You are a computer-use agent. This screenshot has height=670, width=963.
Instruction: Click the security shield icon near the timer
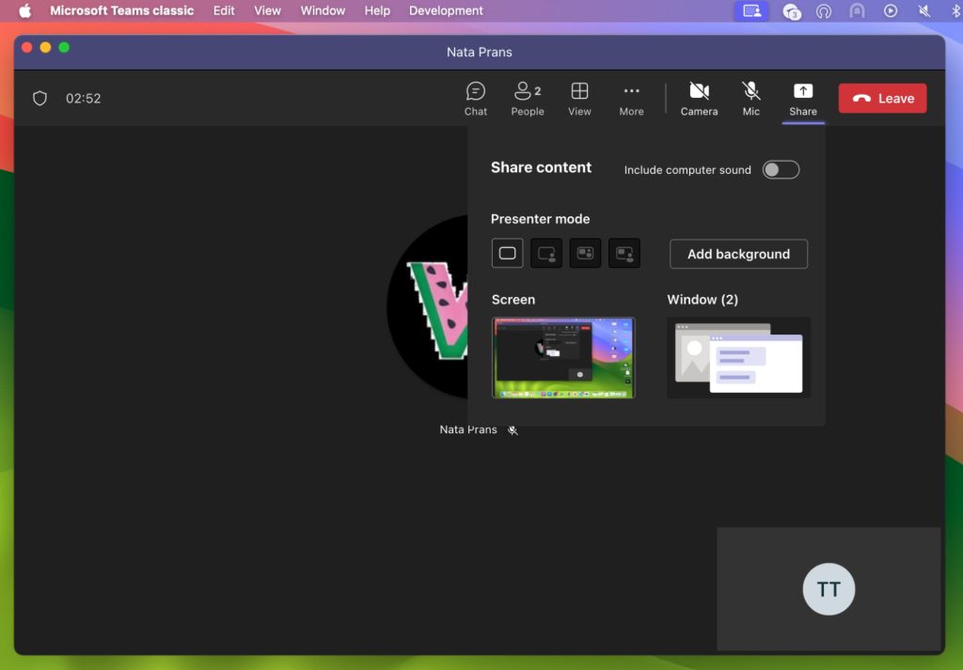[39, 98]
